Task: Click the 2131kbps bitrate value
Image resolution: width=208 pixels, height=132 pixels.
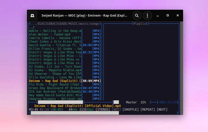Action: (x=87, y=110)
